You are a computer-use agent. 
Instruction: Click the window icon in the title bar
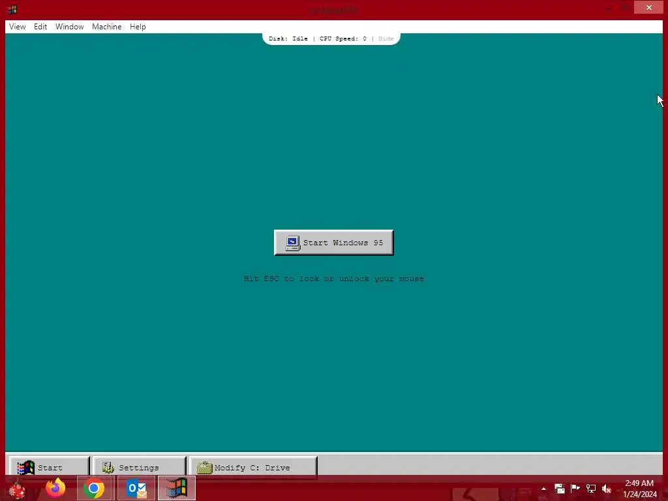click(x=12, y=9)
